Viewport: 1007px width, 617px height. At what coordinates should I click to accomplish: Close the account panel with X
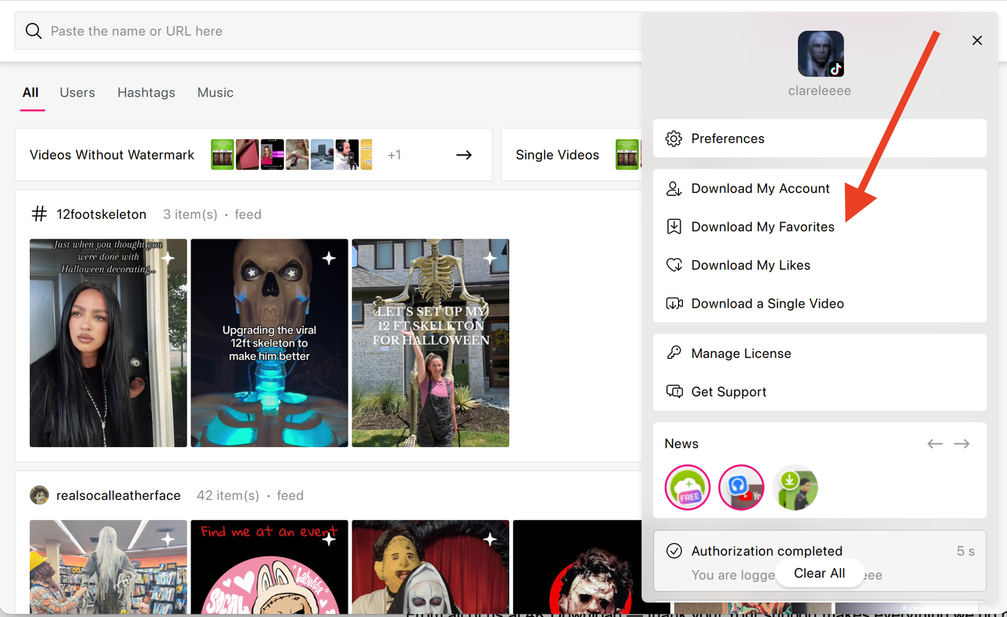(977, 40)
